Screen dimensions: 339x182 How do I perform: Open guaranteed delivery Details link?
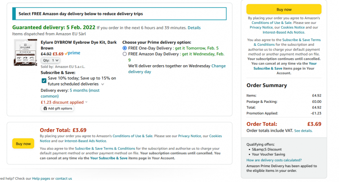point(194,28)
